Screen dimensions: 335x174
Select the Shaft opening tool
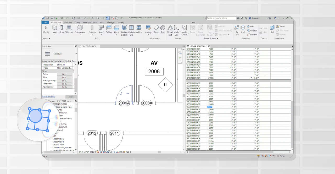(x=243, y=29)
